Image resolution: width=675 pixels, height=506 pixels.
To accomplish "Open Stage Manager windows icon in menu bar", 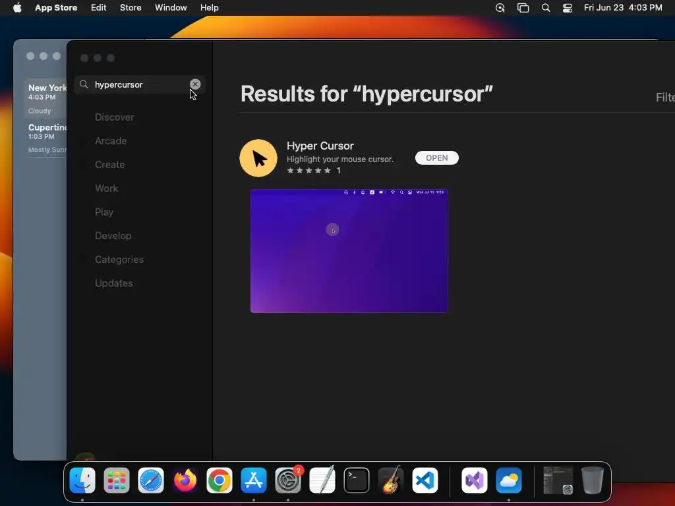I will tap(523, 8).
